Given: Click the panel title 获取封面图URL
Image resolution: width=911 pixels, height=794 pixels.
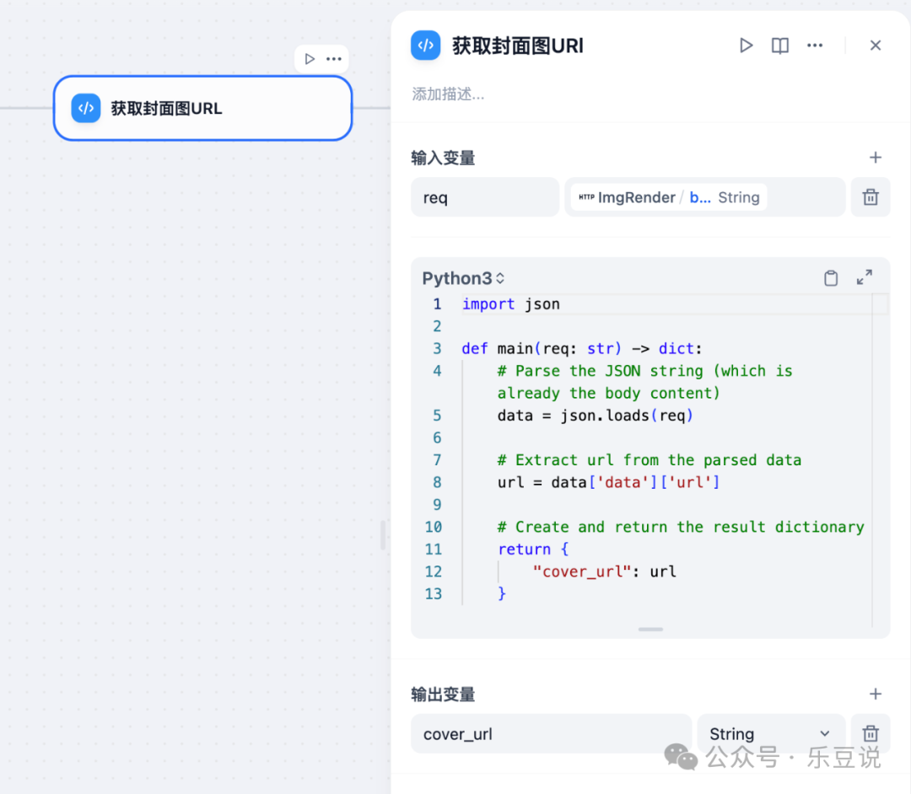Looking at the screenshot, I should point(518,46).
